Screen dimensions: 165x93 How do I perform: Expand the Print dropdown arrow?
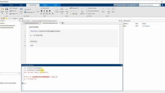click(16, 11)
